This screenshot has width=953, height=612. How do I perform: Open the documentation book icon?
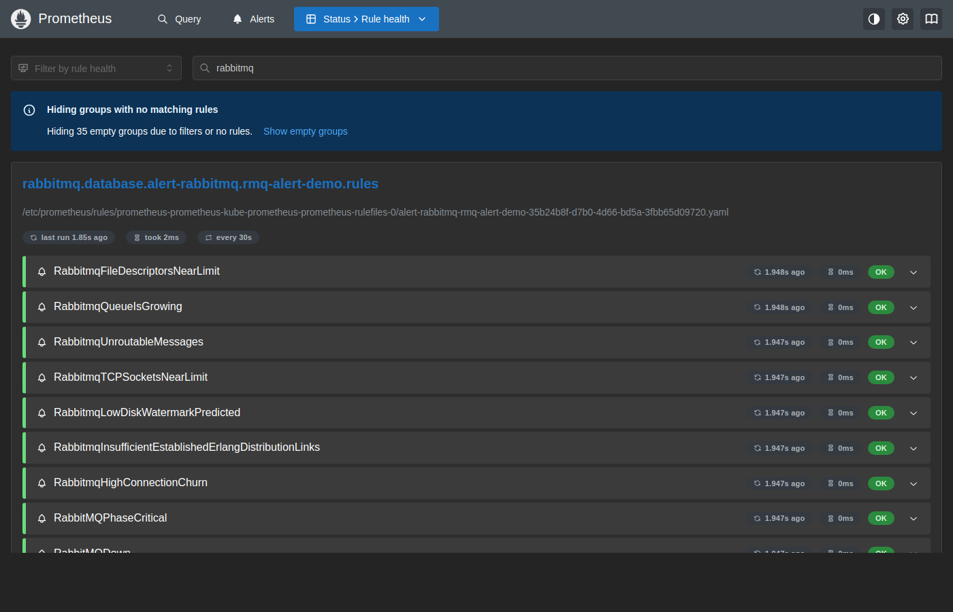pos(931,19)
